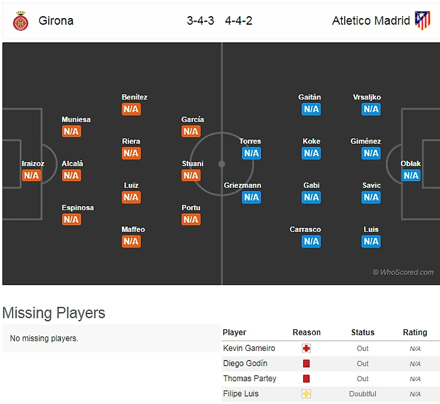
Task: Click the Portu player name on pitch
Action: 191,208
